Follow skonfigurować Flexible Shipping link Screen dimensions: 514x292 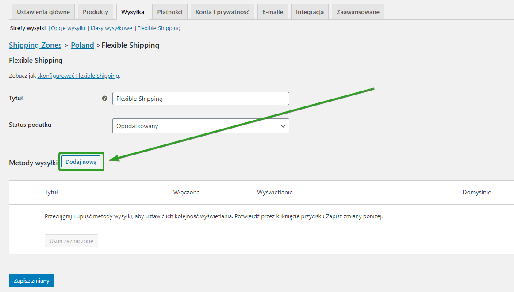pos(78,76)
